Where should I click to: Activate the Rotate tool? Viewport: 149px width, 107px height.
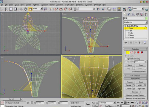(26, 9)
